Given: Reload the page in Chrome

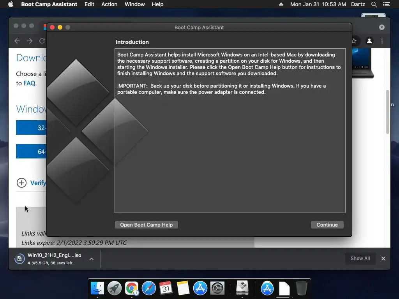Looking at the screenshot, I should tap(42, 41).
